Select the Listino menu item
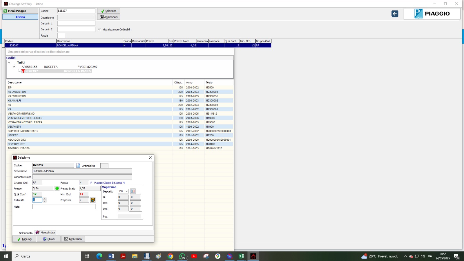Image resolution: width=464 pixels, height=261 pixels. click(20, 17)
